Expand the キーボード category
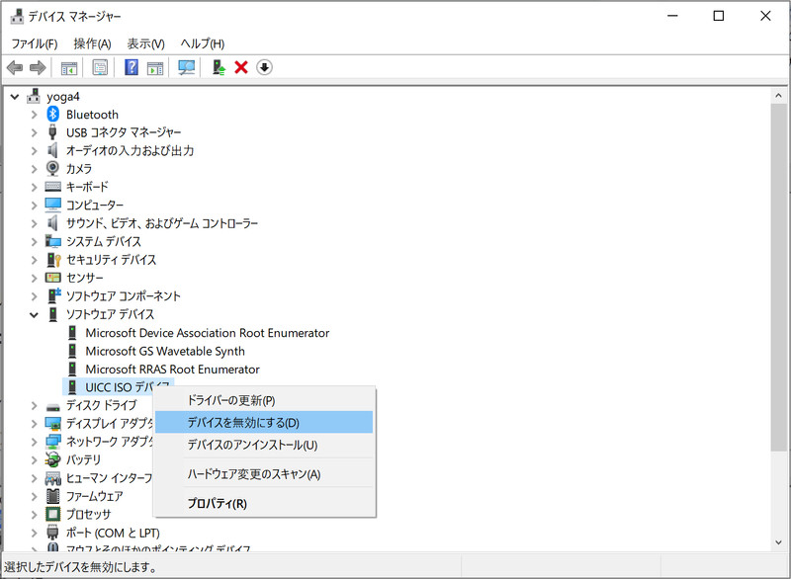This screenshot has width=791, height=579. [35, 187]
